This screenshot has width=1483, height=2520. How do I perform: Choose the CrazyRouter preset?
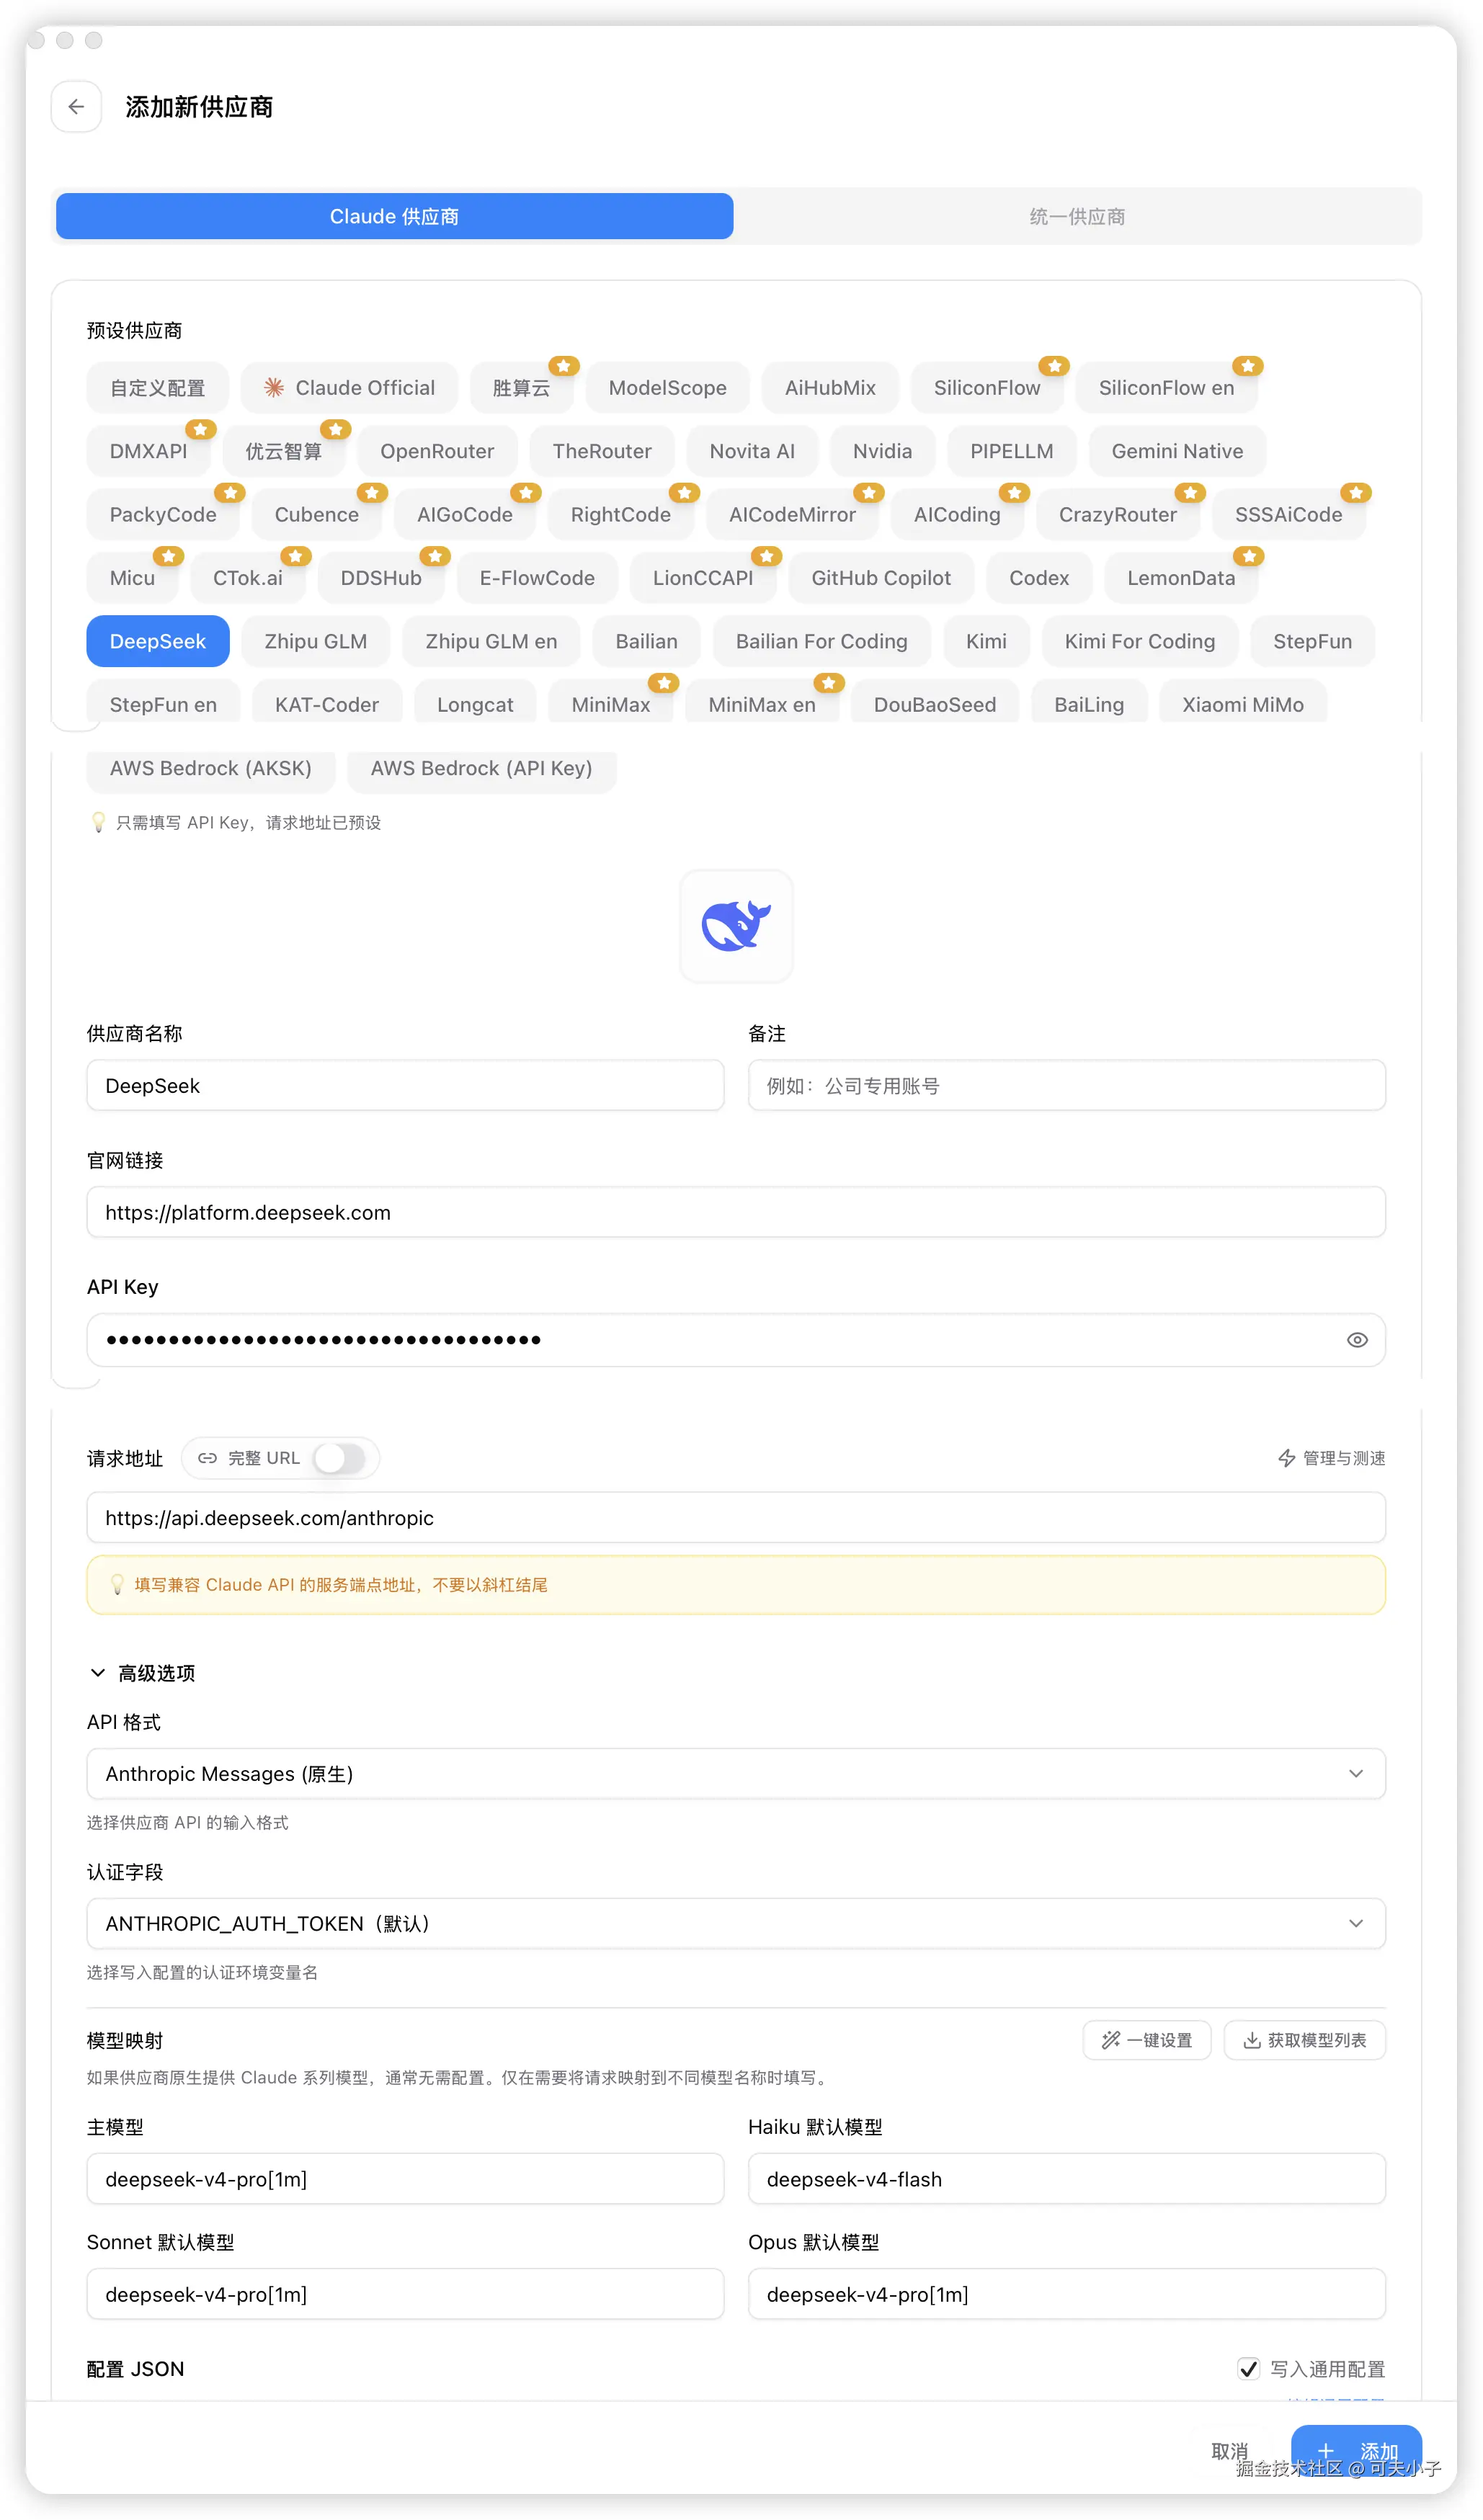1117,515
